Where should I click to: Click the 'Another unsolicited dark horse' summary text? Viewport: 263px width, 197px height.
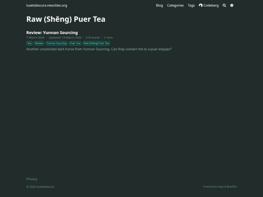99,49
